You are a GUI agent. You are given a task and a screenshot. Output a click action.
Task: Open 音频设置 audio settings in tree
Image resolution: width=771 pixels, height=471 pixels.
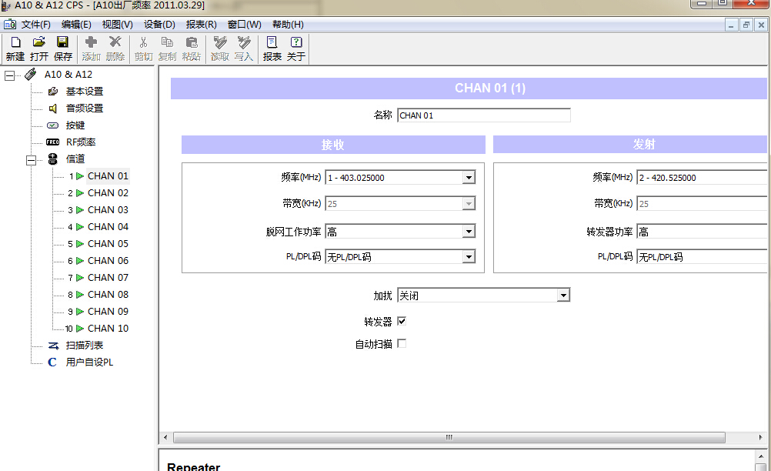pos(84,109)
